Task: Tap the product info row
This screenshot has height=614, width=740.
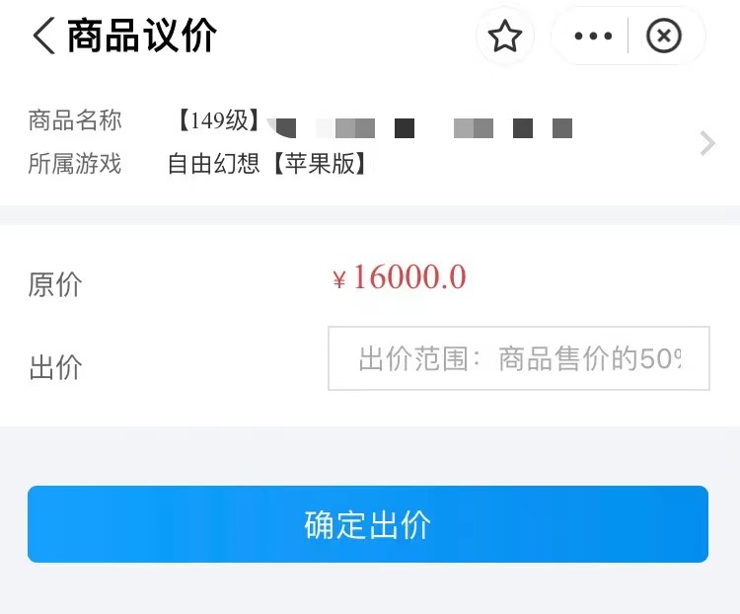Action: click(370, 142)
